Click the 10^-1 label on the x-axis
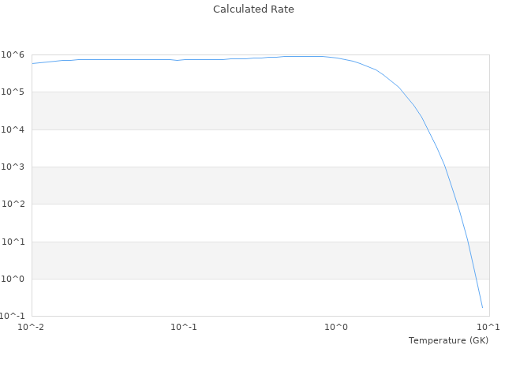 183,327
